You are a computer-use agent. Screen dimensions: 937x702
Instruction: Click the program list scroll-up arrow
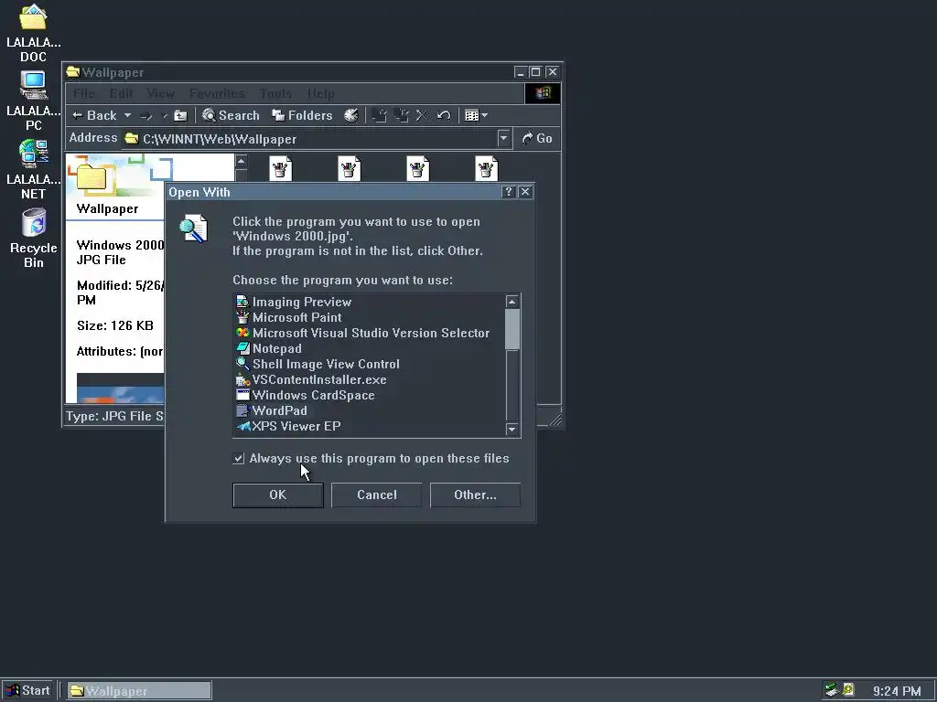click(512, 302)
